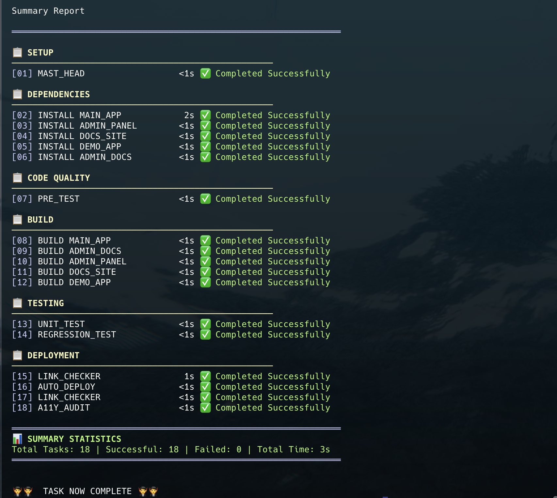Viewport: 557px width, 498px height.
Task: Click the 'DEPLOYMENT' section heading
Action: coord(54,355)
